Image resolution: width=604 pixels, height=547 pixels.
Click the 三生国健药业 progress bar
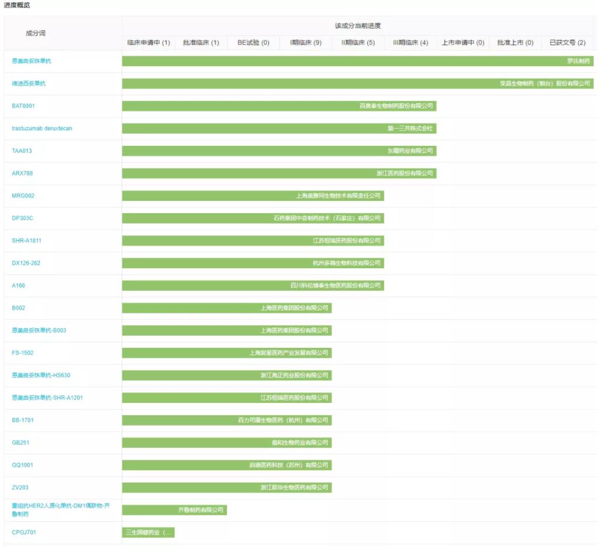[148, 532]
